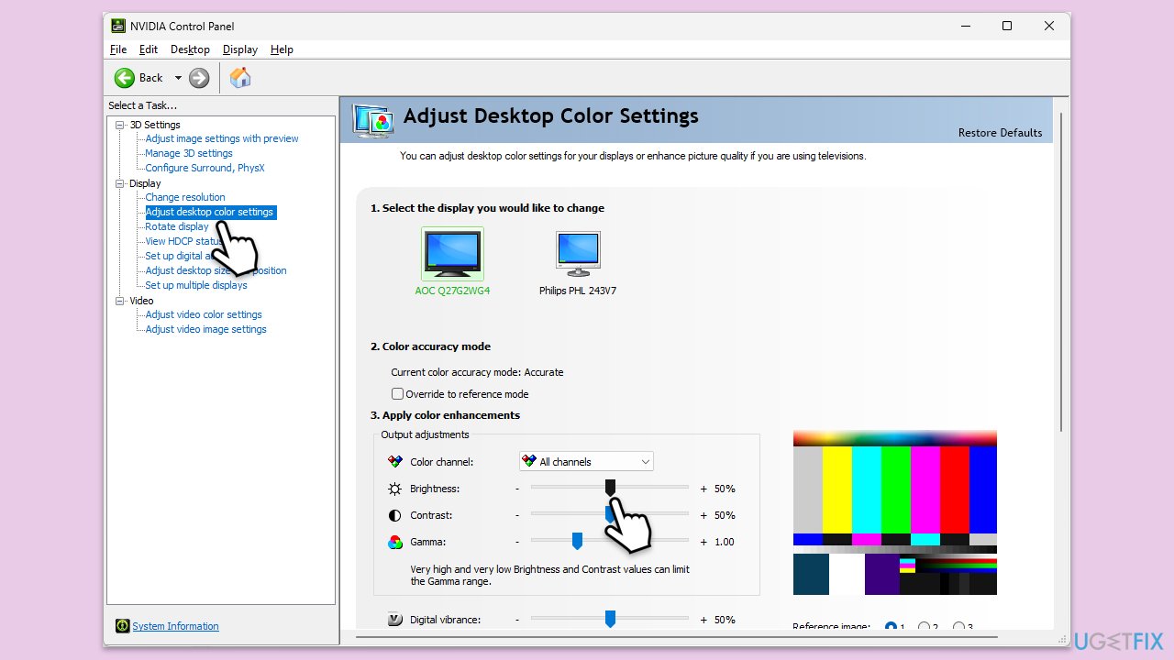The image size is (1174, 660).
Task: Click the Brightness 50% value
Action: point(725,489)
